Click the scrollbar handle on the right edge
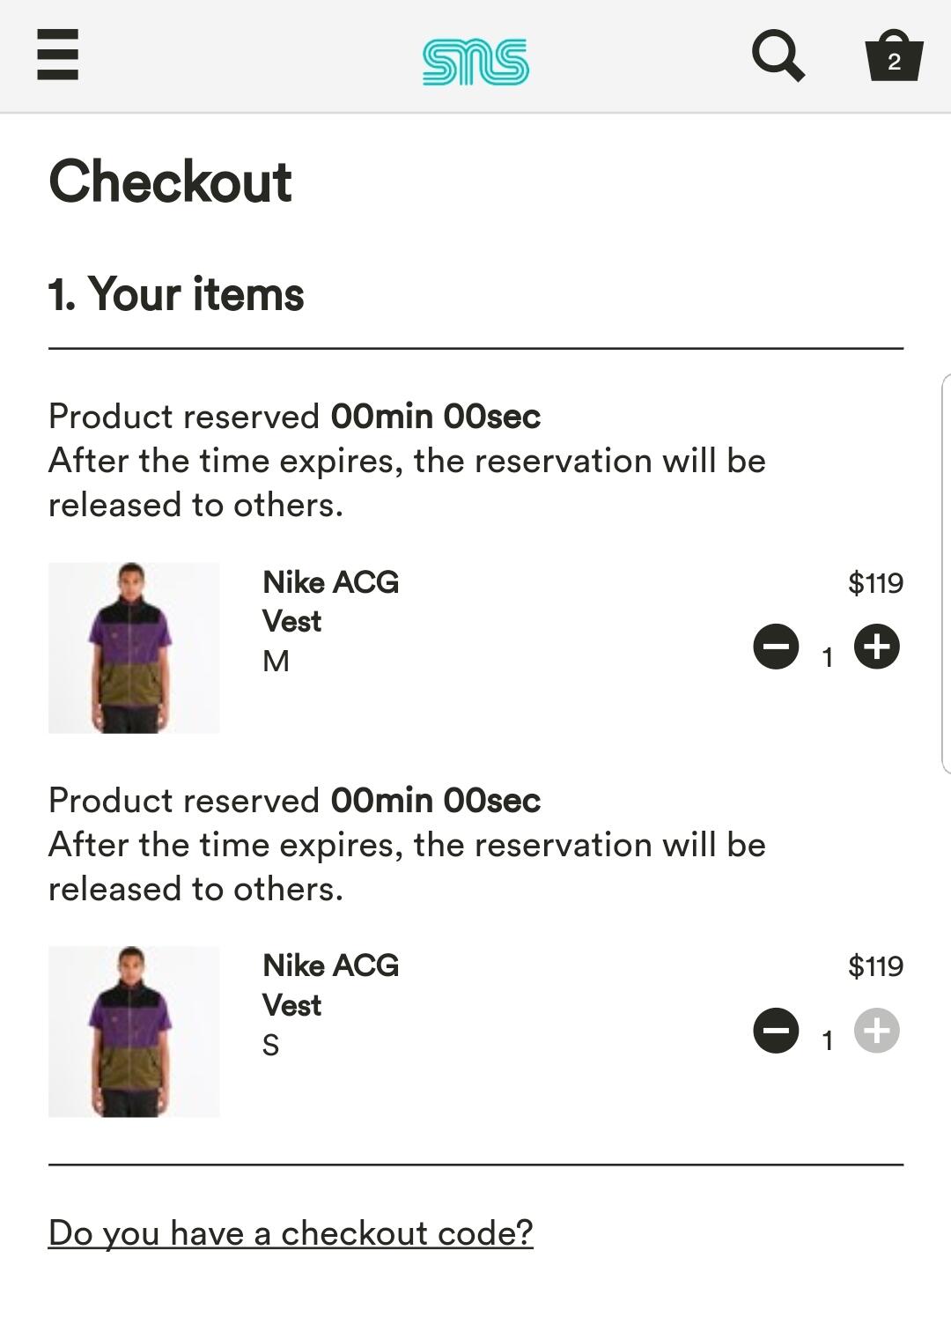This screenshot has width=951, height=1324. [x=946, y=573]
